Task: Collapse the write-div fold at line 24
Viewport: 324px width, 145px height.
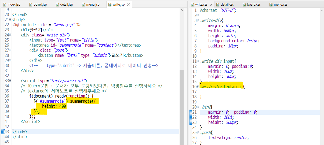Action: click(x=10, y=35)
